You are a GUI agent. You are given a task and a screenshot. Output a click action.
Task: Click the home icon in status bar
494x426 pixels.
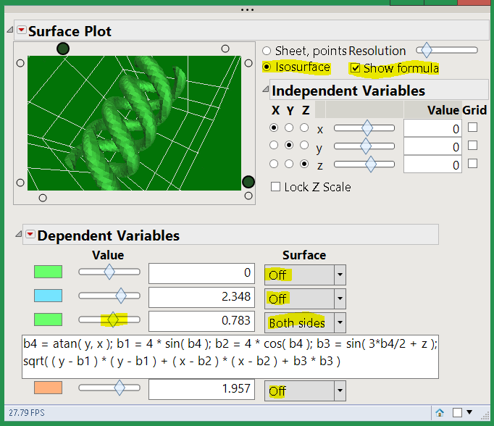click(x=440, y=412)
